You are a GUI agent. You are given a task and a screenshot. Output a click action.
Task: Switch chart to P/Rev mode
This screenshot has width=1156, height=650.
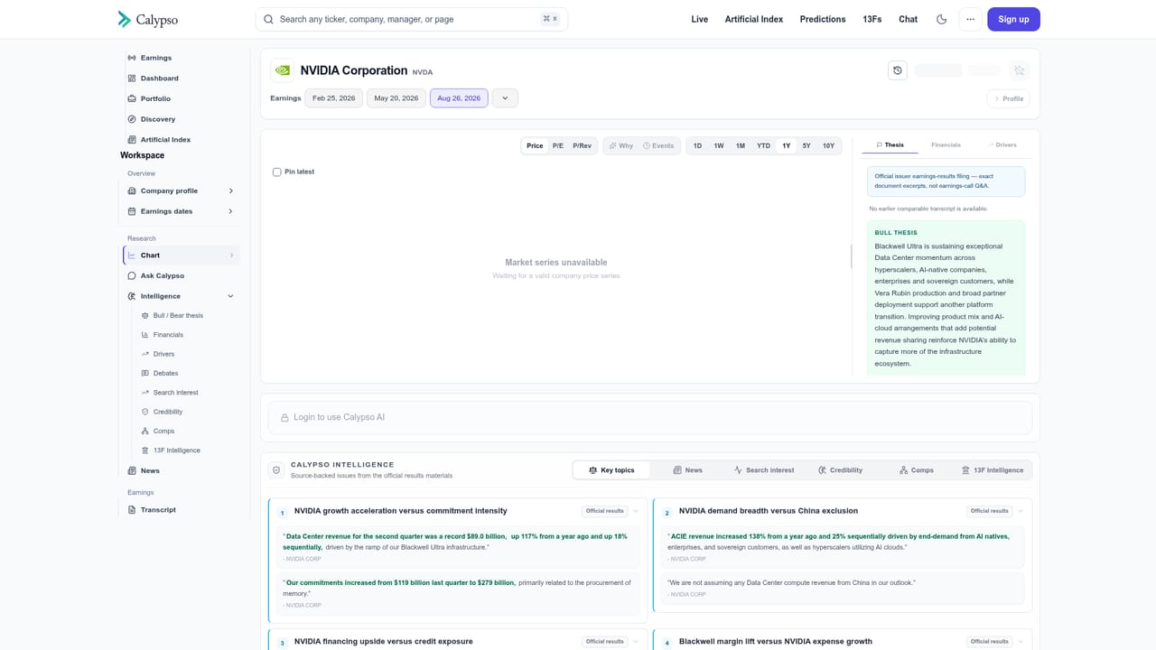[583, 145]
